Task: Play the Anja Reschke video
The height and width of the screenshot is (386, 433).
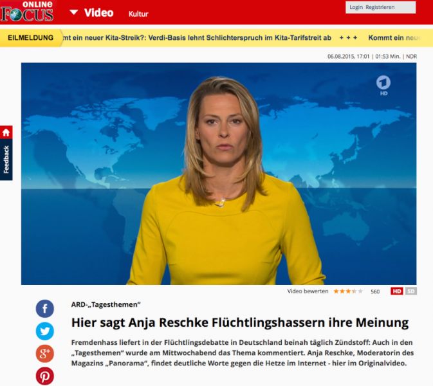Action: (219, 174)
